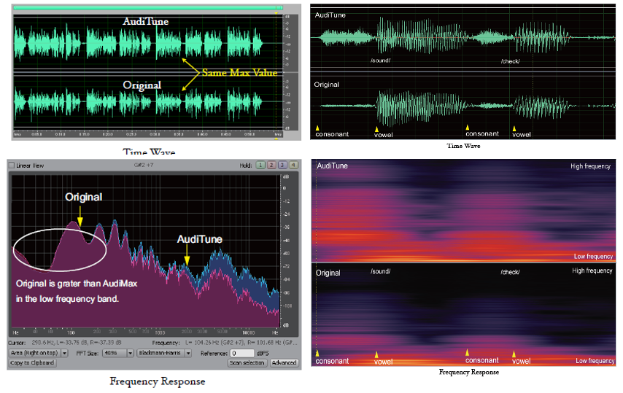Click the yellow playhead marker at top right of waveform

(276, 14)
